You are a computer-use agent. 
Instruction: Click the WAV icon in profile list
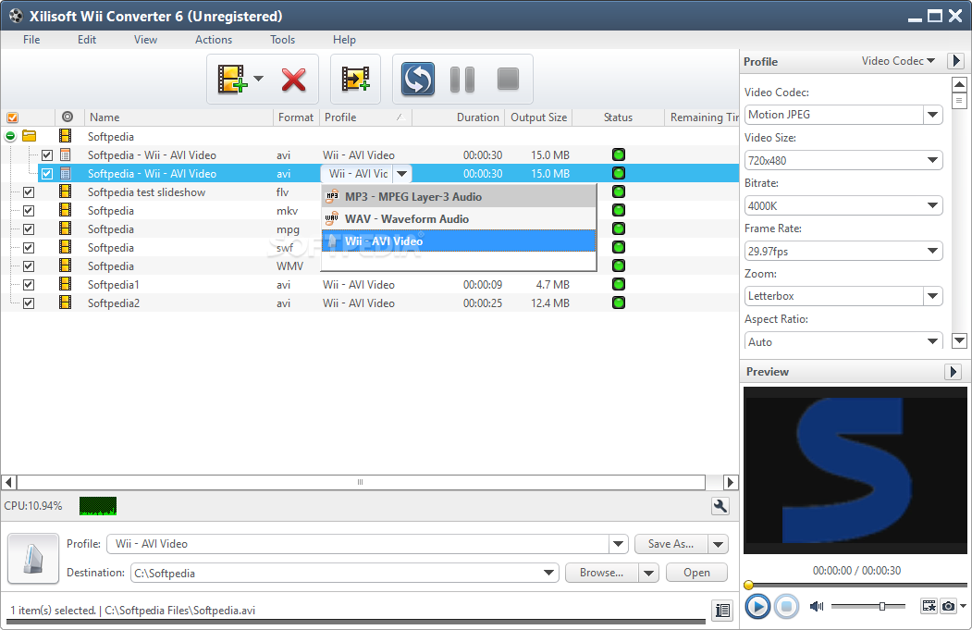pyautogui.click(x=332, y=218)
